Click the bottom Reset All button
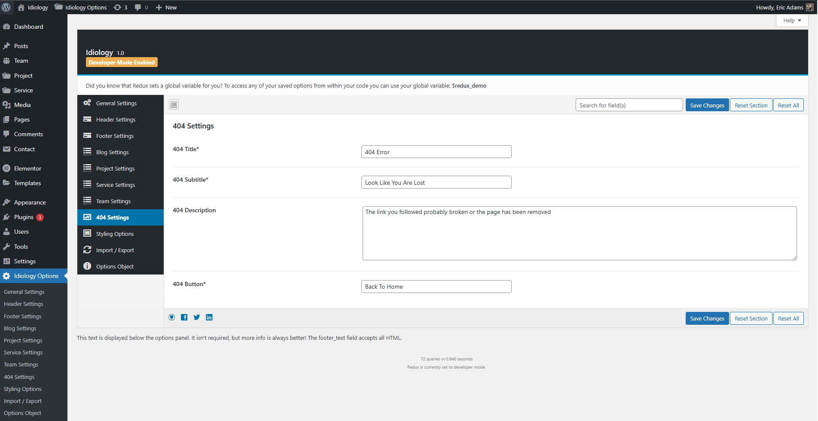The height and width of the screenshot is (421, 818). [x=788, y=318]
